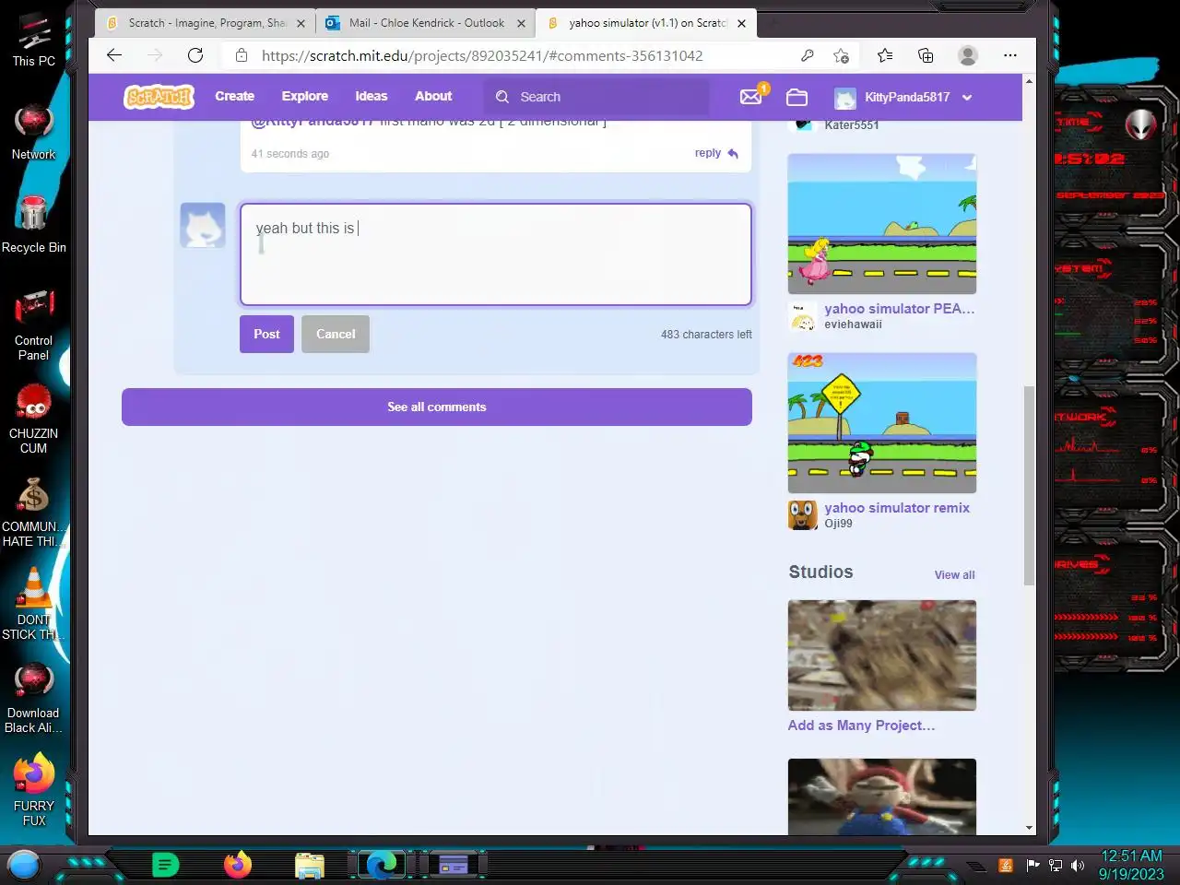Click reply on the 41 seconds ago comment
The width and height of the screenshot is (1180, 885).
[716, 153]
